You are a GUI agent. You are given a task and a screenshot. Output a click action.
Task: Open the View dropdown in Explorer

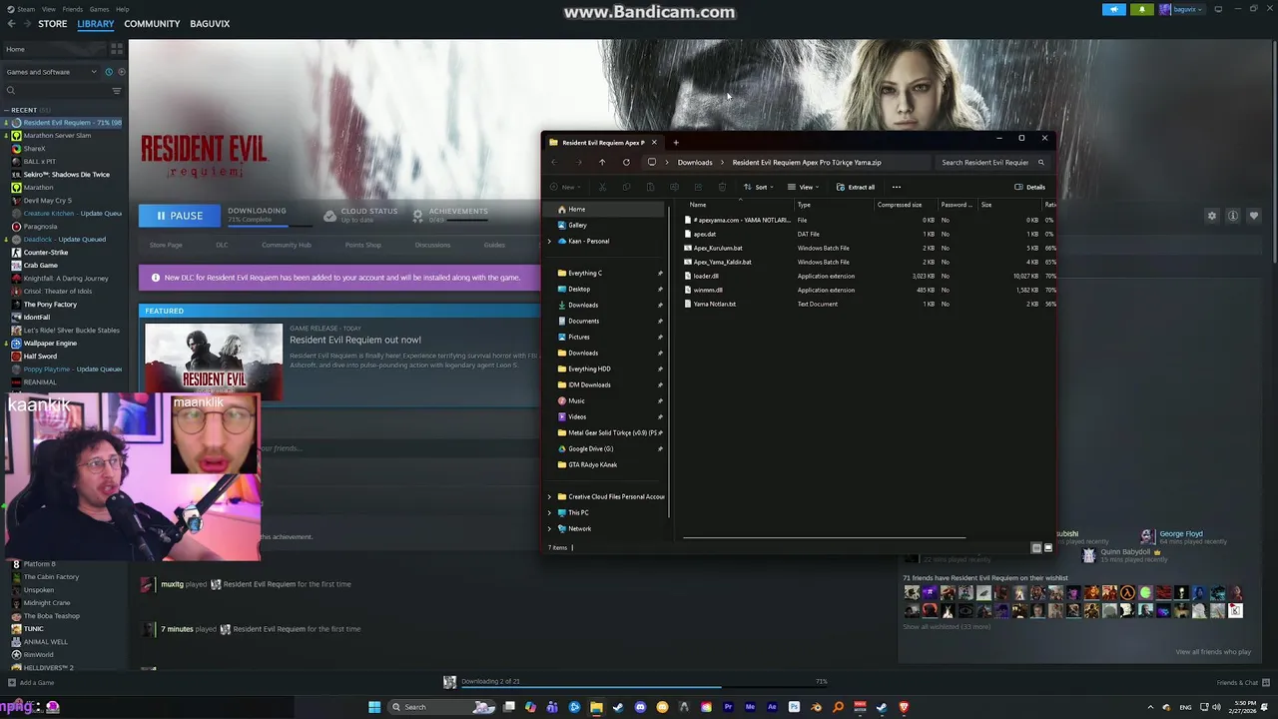(x=803, y=187)
